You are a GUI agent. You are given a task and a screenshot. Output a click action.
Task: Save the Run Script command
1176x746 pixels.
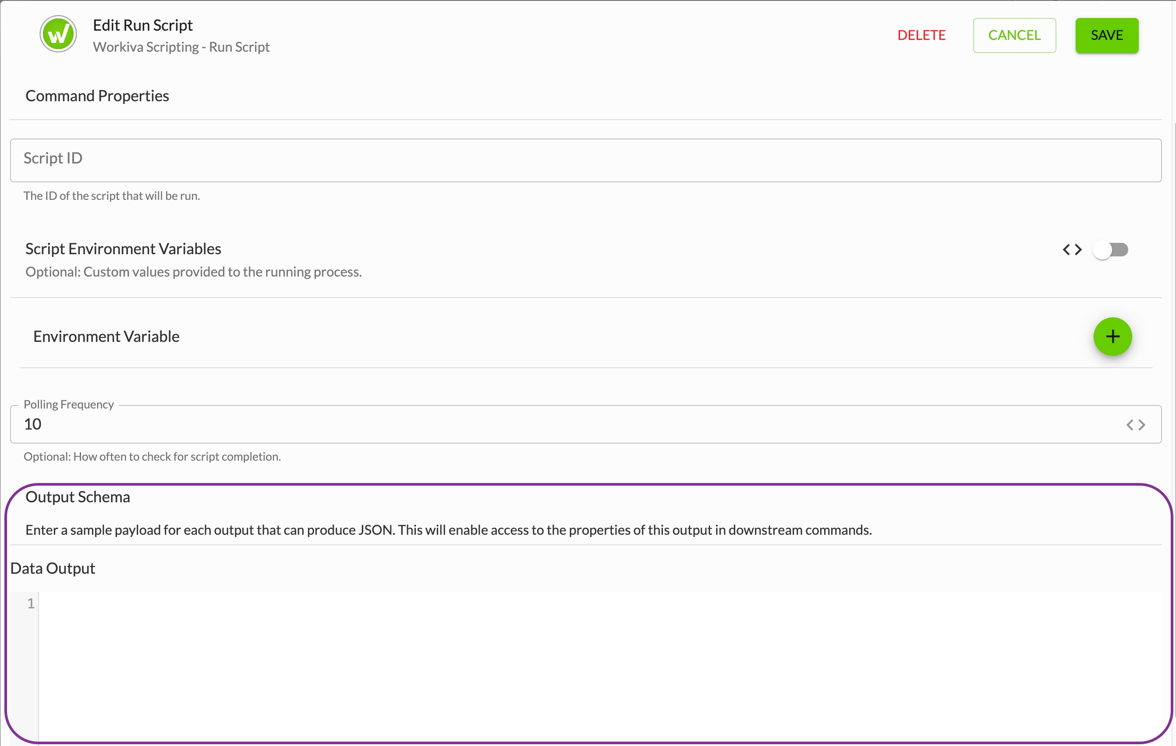[1106, 35]
